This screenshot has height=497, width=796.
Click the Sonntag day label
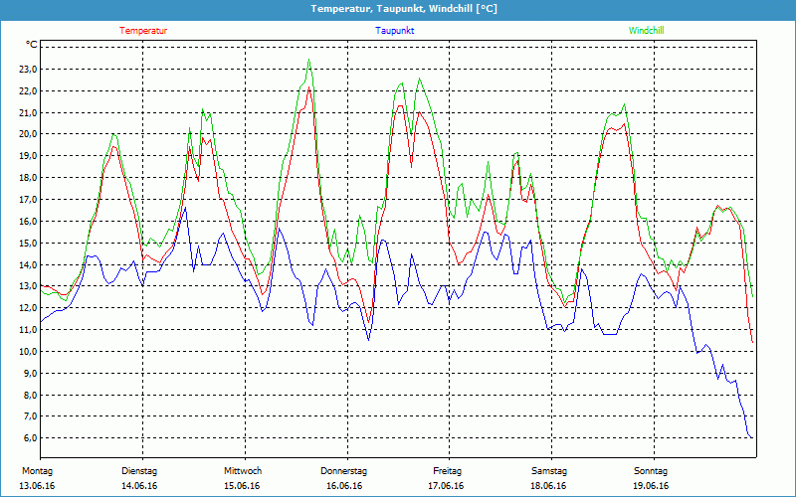(651, 471)
